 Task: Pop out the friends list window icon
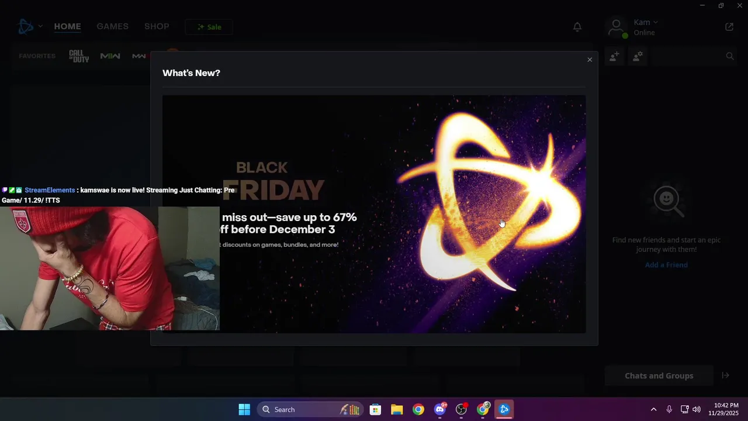pos(729,27)
